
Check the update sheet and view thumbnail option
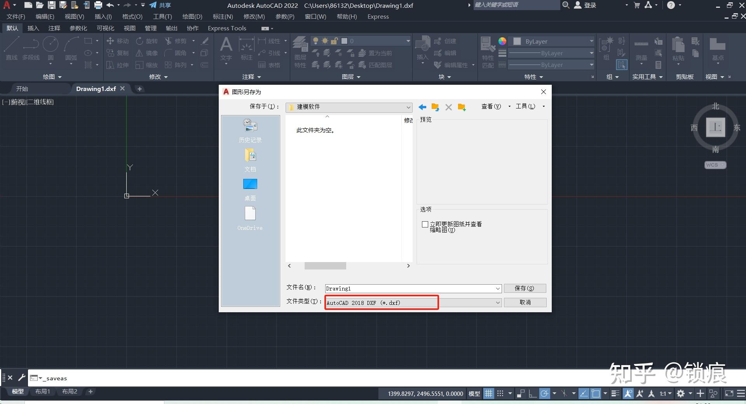[x=425, y=224]
